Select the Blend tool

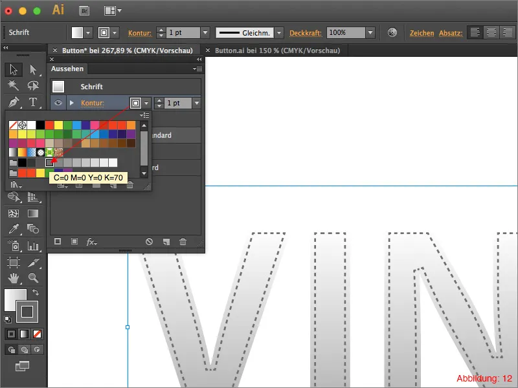[33, 229]
